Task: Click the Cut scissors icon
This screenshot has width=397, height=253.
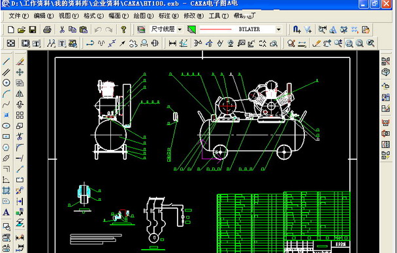Action: (62, 29)
